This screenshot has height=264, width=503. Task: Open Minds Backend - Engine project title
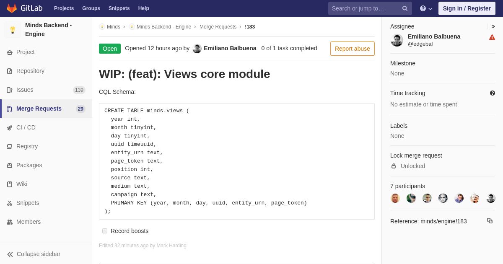point(48,29)
